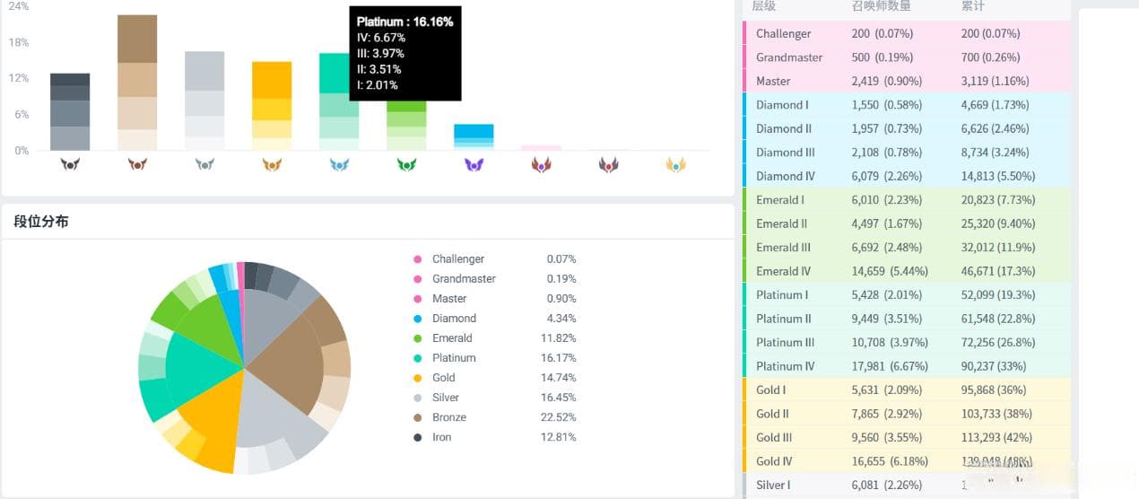1139x499 pixels.
Task: Click the 累计 column header
Action: 972,6
